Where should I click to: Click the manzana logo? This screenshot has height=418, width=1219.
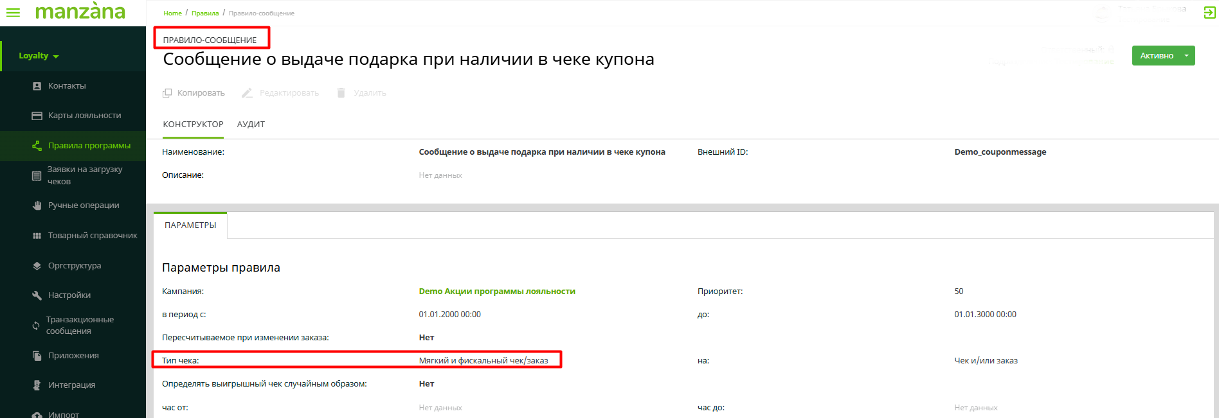[80, 12]
